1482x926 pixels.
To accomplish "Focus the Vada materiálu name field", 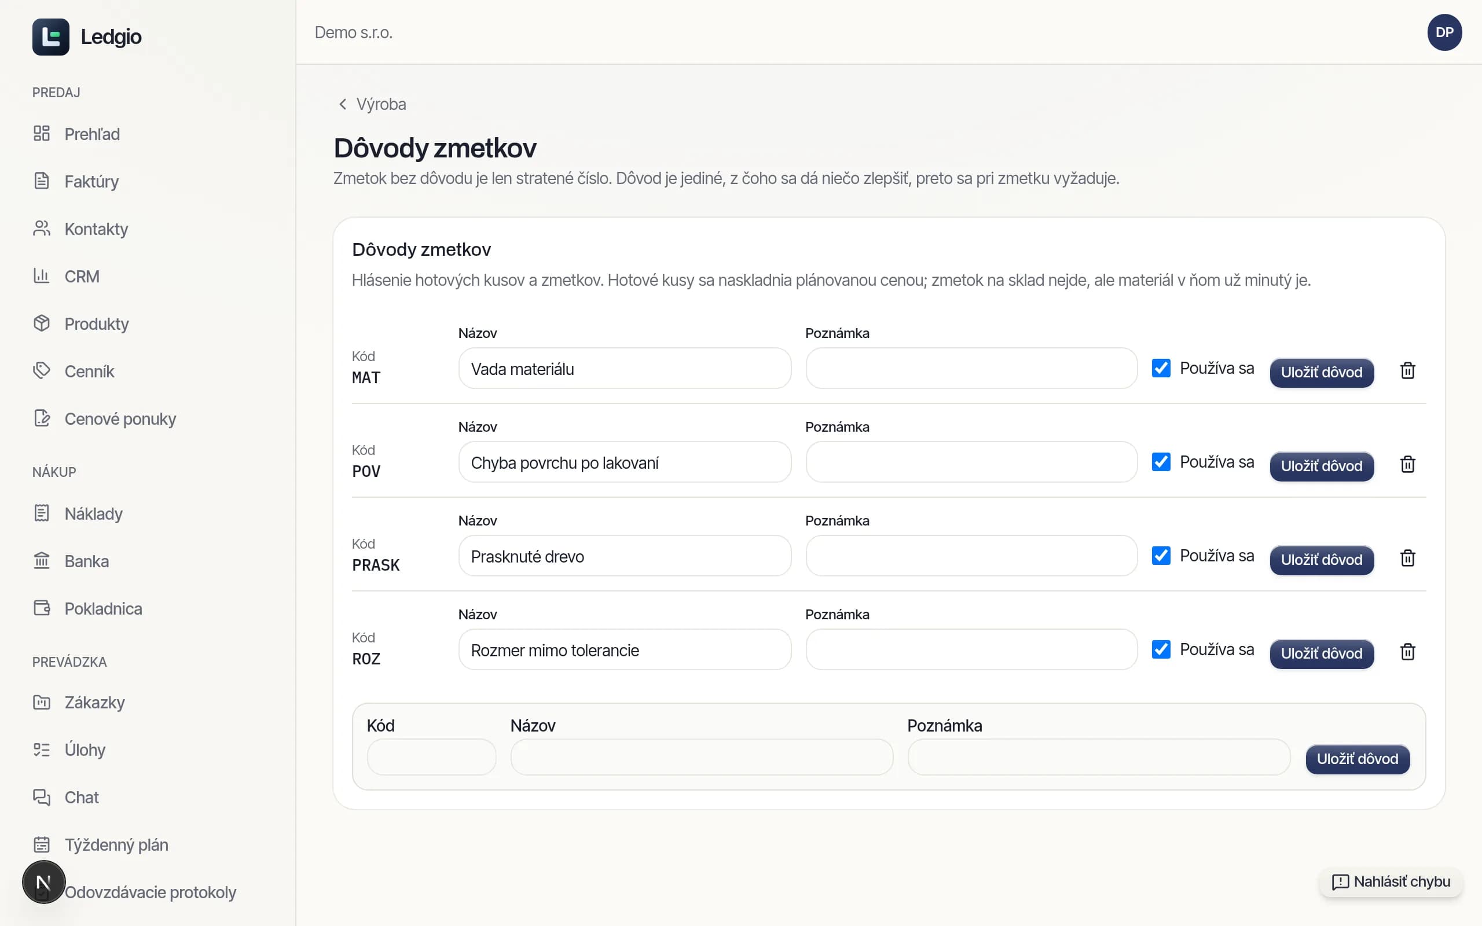I will click(625, 368).
